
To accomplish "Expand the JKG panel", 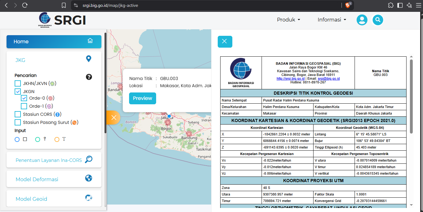I will click(x=54, y=60).
